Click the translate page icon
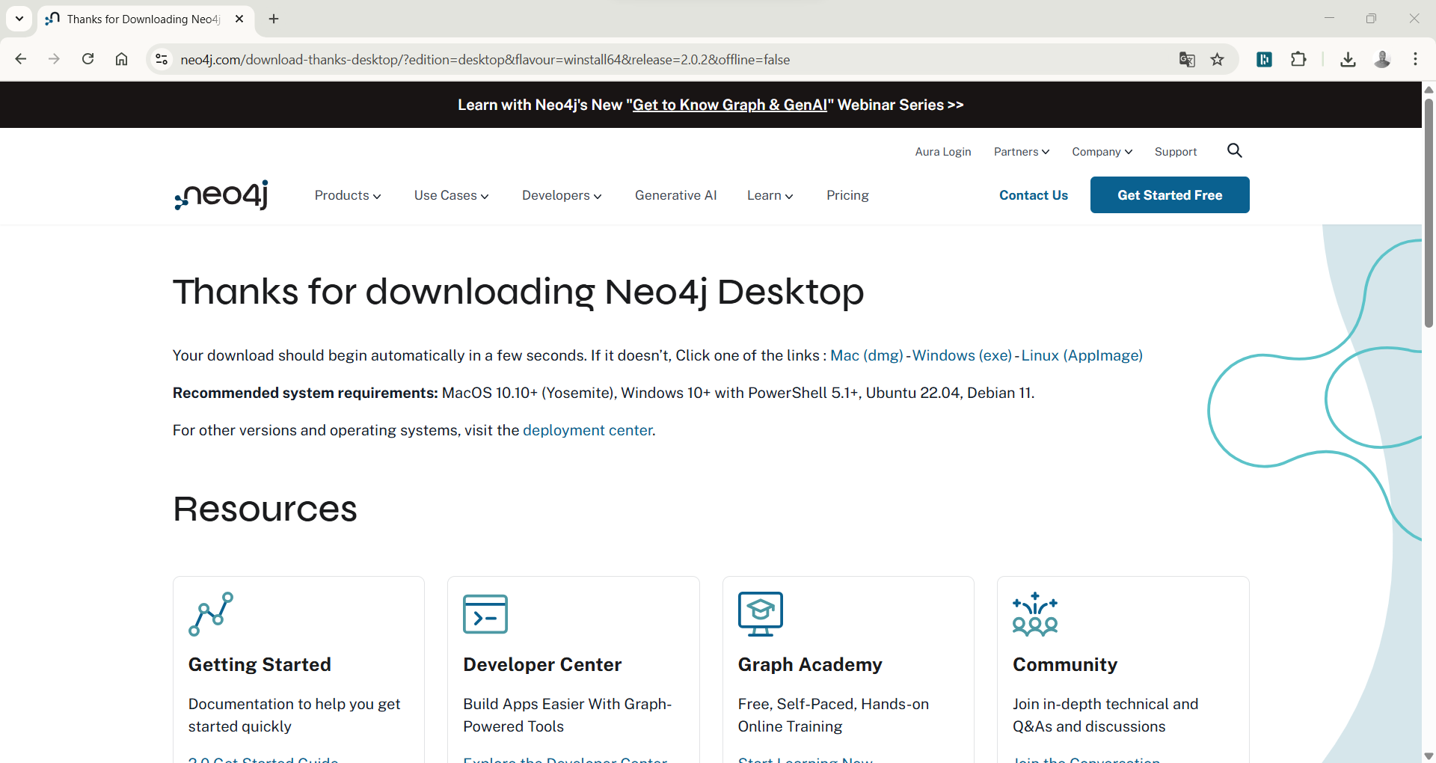This screenshot has height=763, width=1436. 1187,59
